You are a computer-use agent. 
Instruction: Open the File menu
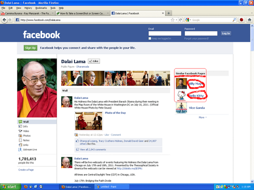click(x=3, y=8)
